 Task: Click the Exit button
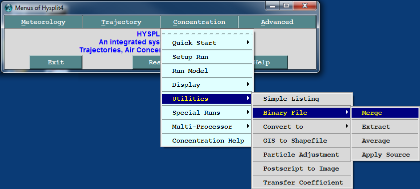(56, 62)
